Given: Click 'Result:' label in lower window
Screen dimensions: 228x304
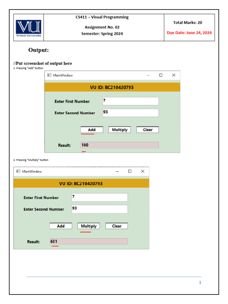Looking at the screenshot, I should (33, 242).
